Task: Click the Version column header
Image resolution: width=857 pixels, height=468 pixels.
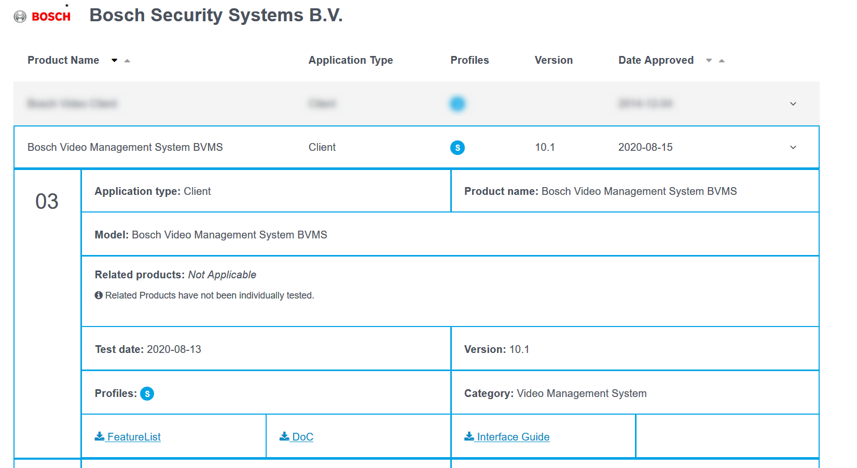Action: (x=554, y=60)
